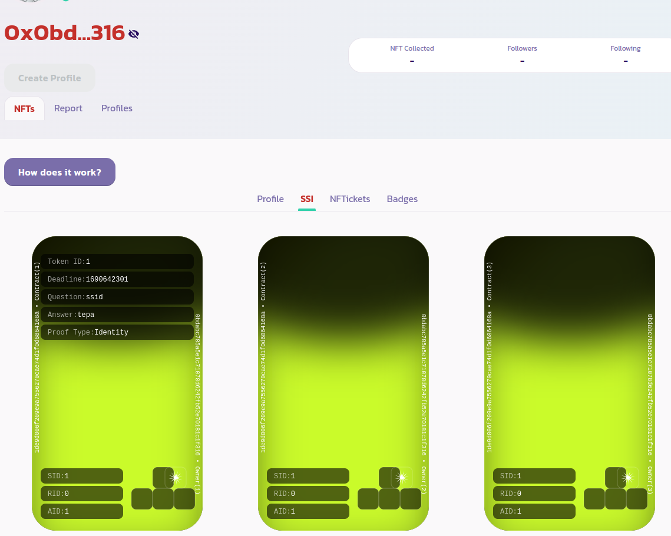Select the SSI sub-tab
This screenshot has width=671, height=536.
[307, 199]
